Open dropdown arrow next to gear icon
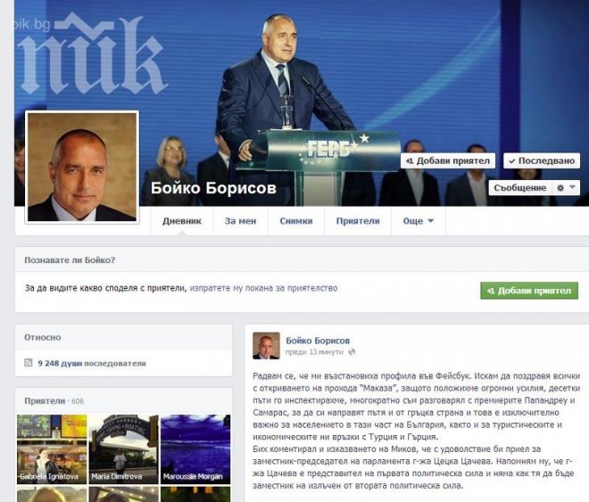Screen dimensions: 589x502 point(572,187)
